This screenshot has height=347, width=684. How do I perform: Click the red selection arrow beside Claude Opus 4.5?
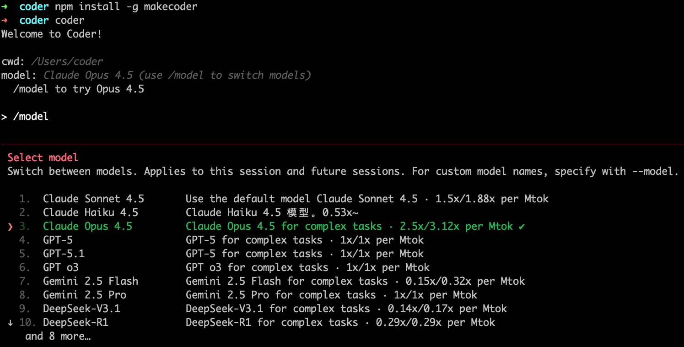pos(10,227)
